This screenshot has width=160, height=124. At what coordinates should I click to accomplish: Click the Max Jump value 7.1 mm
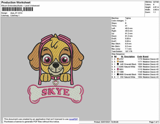coord(128,49)
